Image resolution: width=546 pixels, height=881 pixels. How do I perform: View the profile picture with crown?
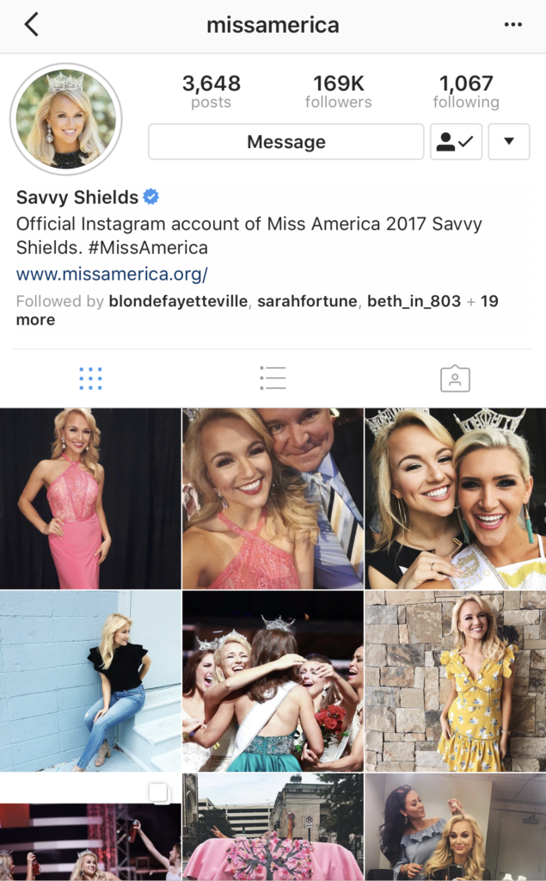click(66, 119)
